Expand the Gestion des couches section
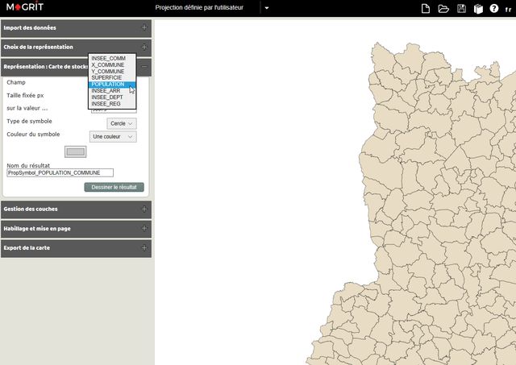 coord(144,209)
